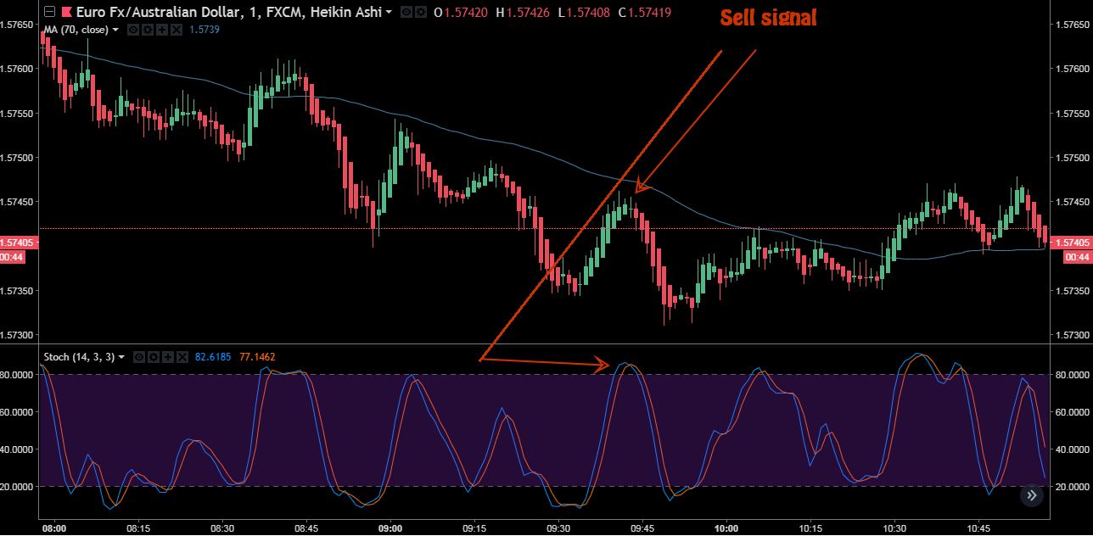Click the 80.0000 level on right Stoch axis

click(x=1071, y=375)
